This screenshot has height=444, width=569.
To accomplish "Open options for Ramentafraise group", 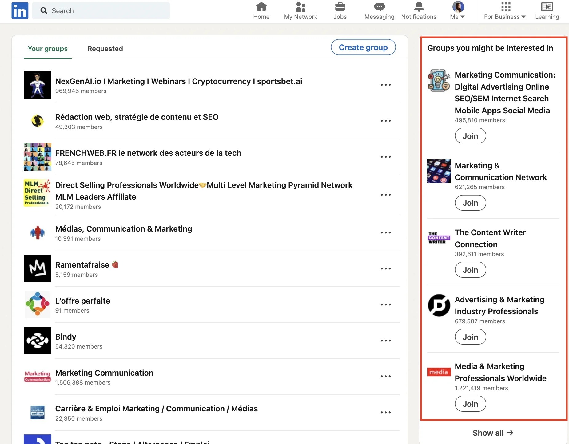I will pos(386,268).
